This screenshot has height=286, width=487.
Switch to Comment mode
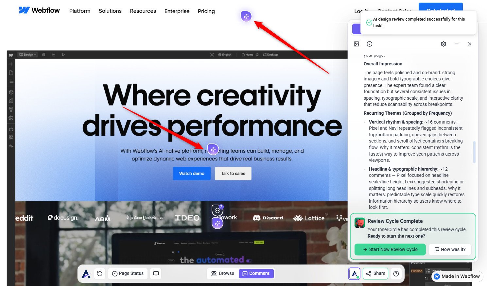(x=256, y=274)
